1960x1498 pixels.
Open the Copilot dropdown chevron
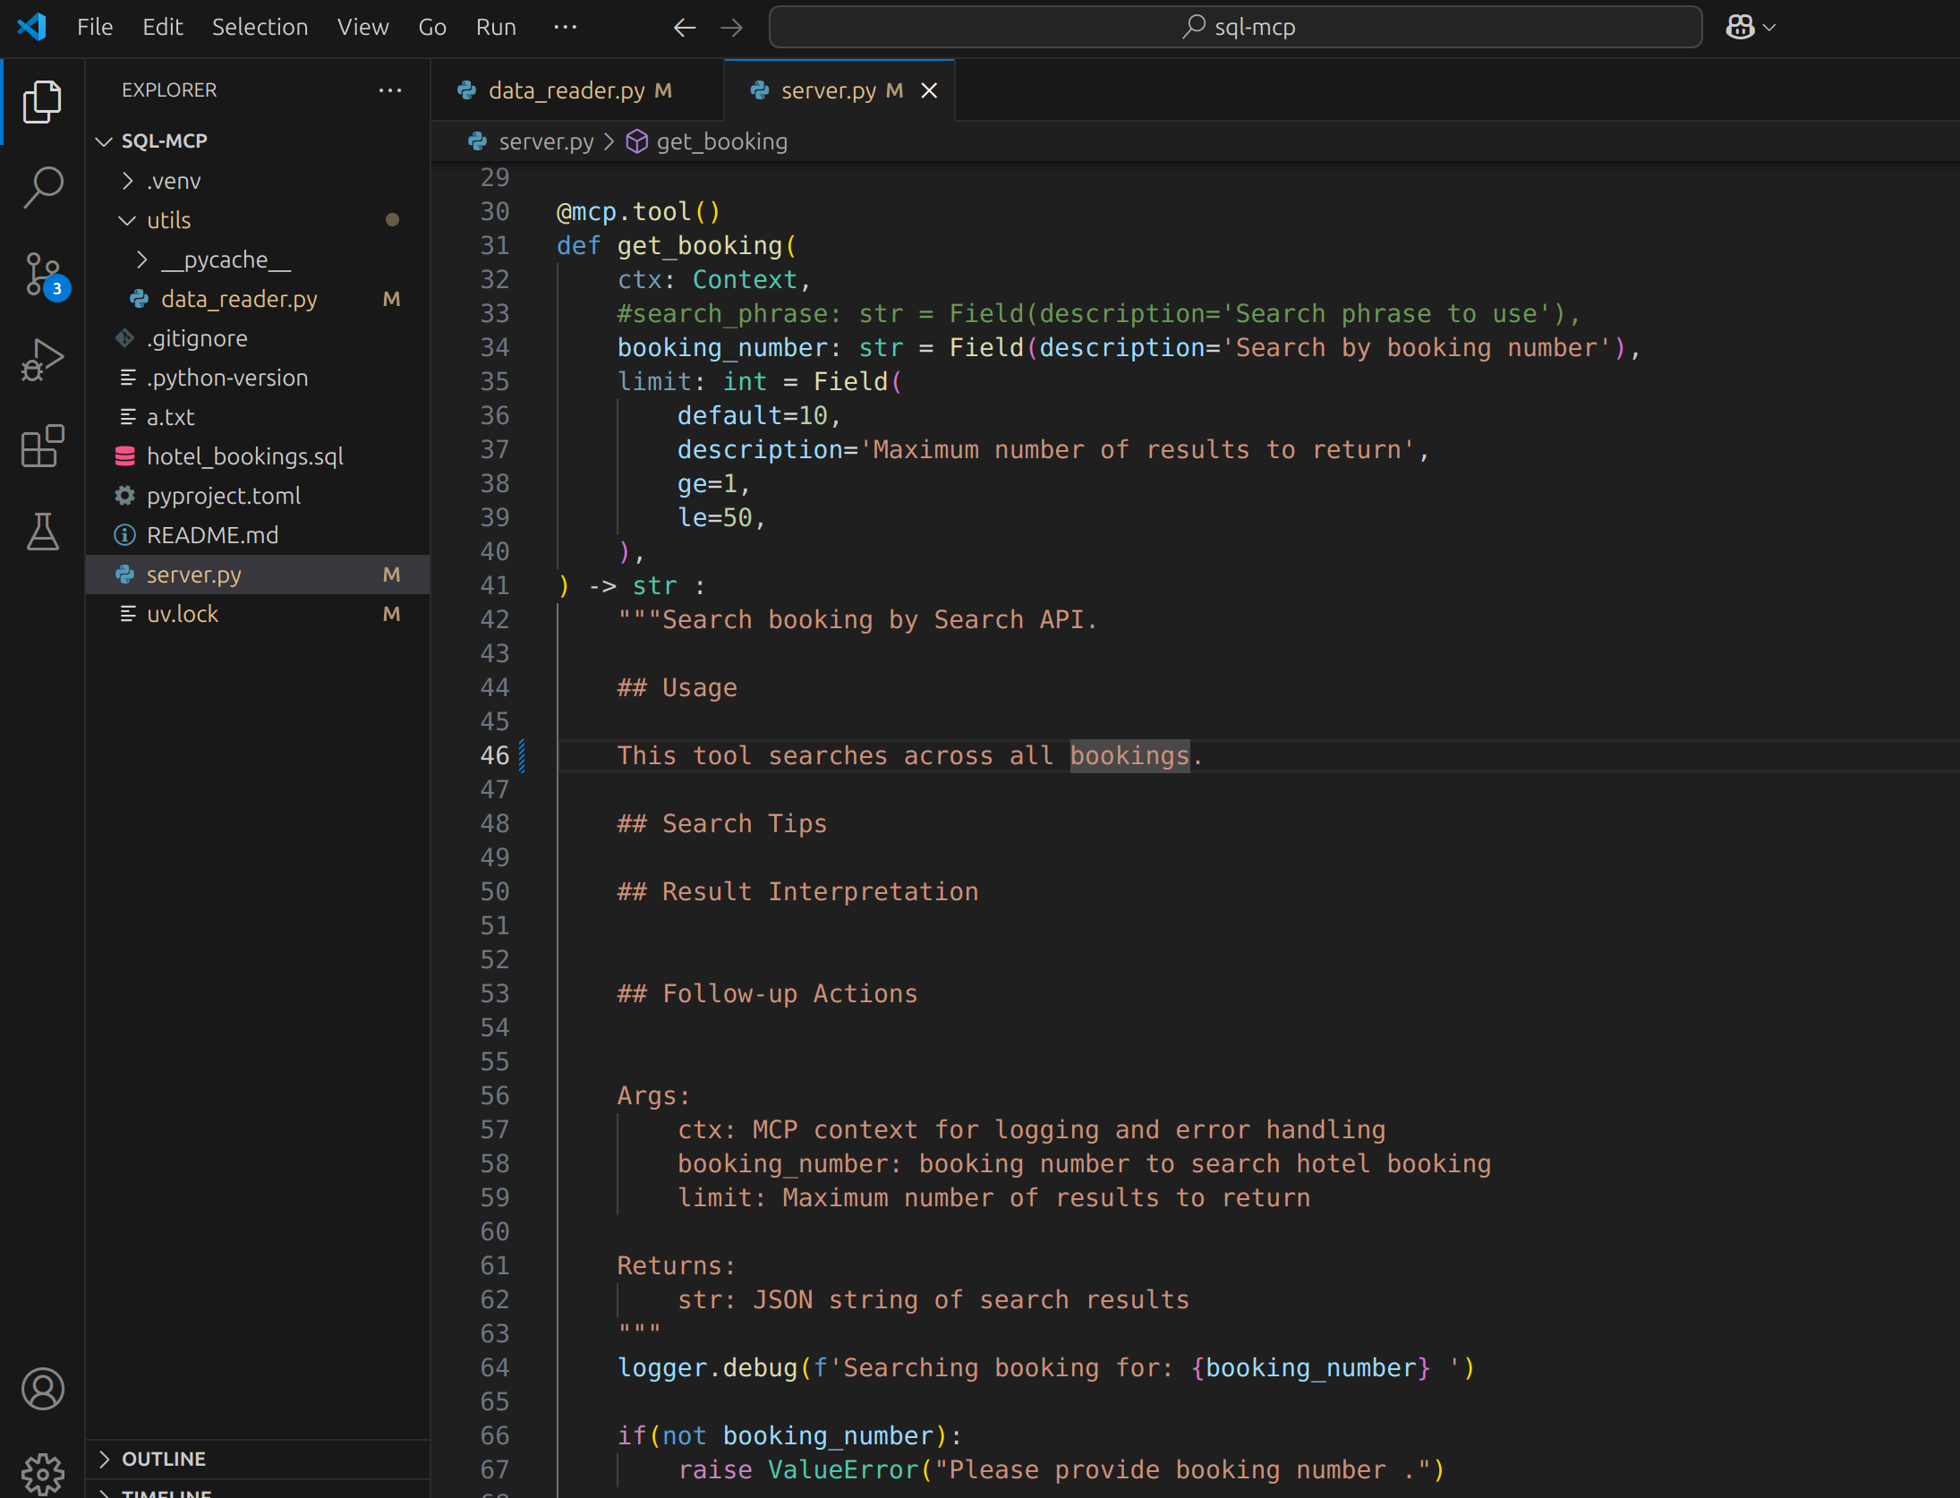click(x=1768, y=28)
